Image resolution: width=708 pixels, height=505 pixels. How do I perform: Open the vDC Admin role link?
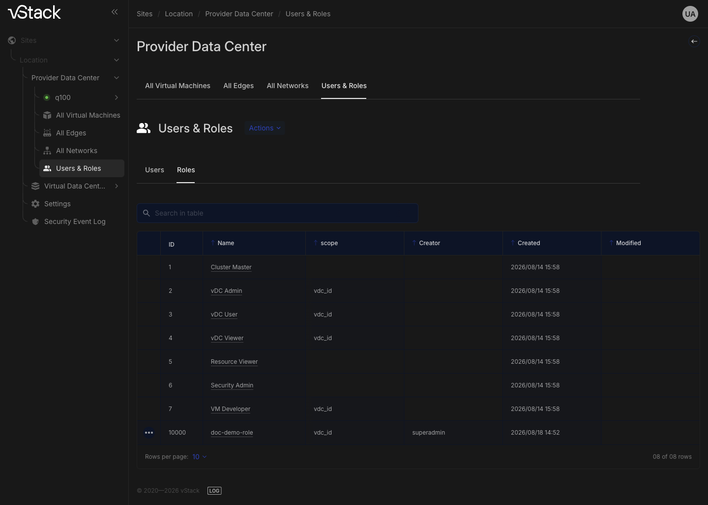click(226, 291)
